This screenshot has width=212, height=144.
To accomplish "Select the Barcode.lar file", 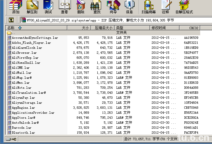I will coord(22,128).
